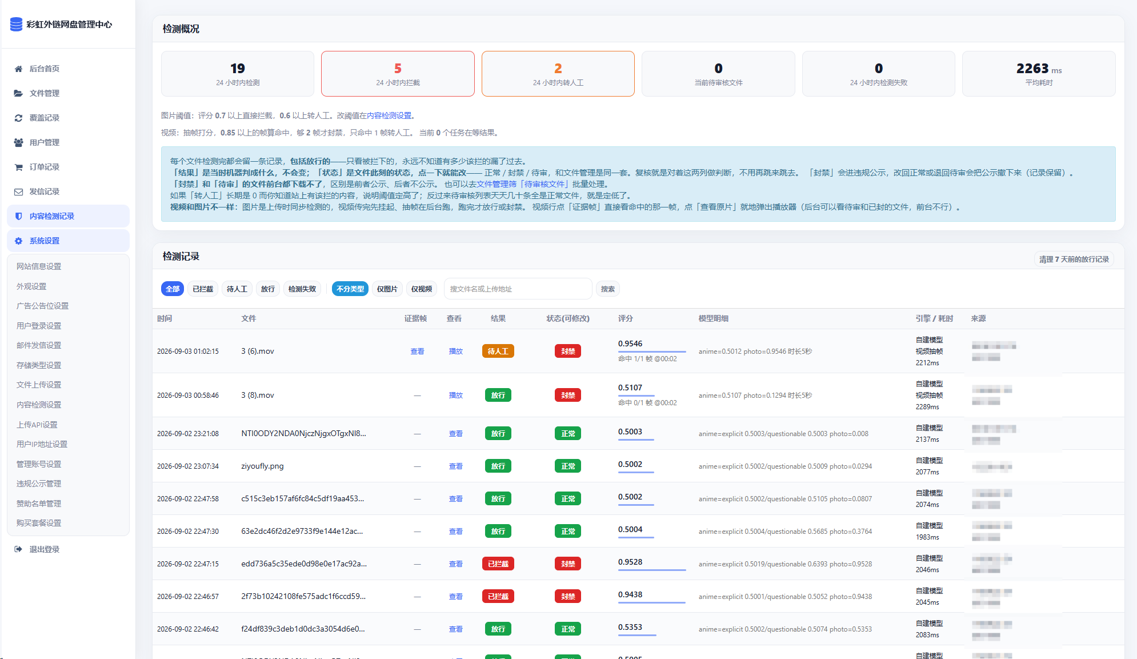
Task: Click the 订单记录 cart icon
Action: tap(18, 167)
